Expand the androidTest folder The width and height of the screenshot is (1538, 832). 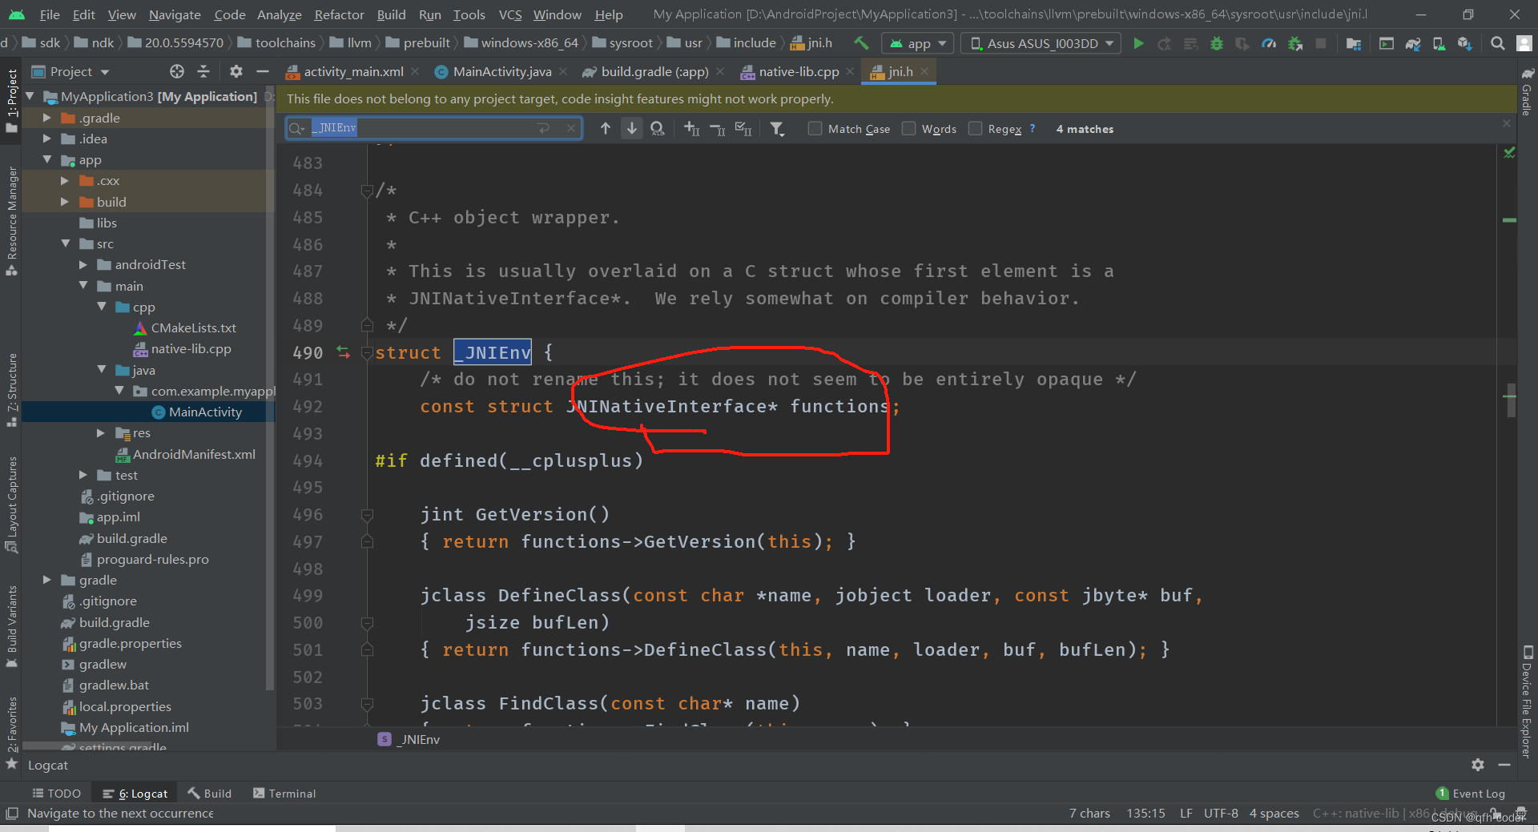tap(83, 264)
